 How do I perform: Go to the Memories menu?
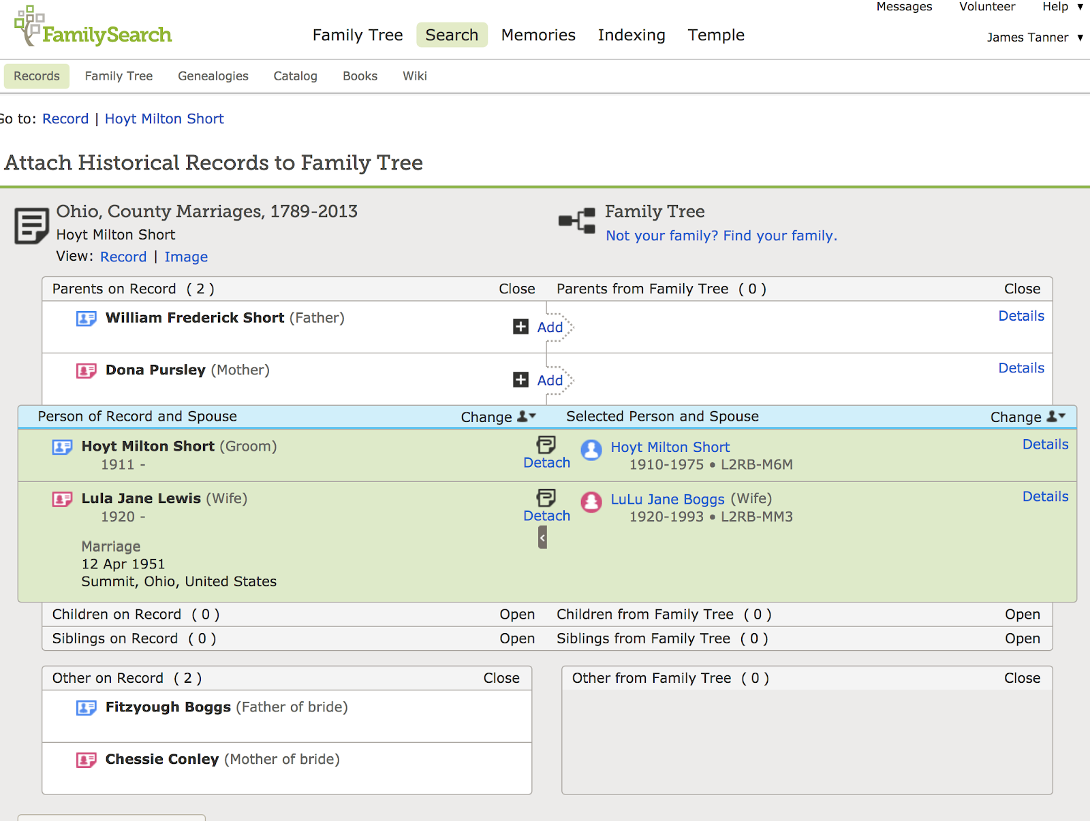coord(538,35)
